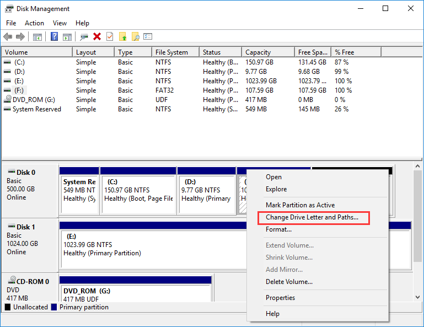Choose Change Drive Letter and Paths
This screenshot has height=327, width=424.
click(x=312, y=217)
